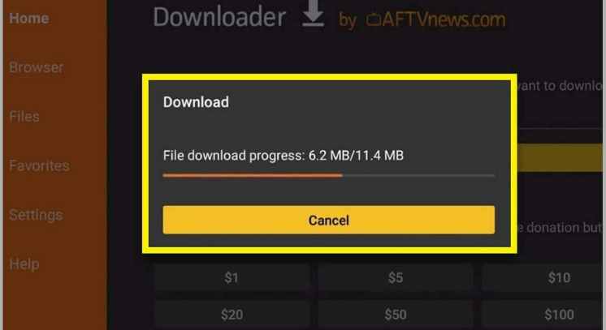This screenshot has height=330, width=606.
Task: Click the Download dialog title
Action: (196, 102)
